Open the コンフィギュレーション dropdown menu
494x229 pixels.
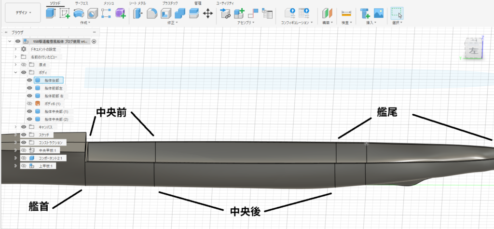point(297,23)
